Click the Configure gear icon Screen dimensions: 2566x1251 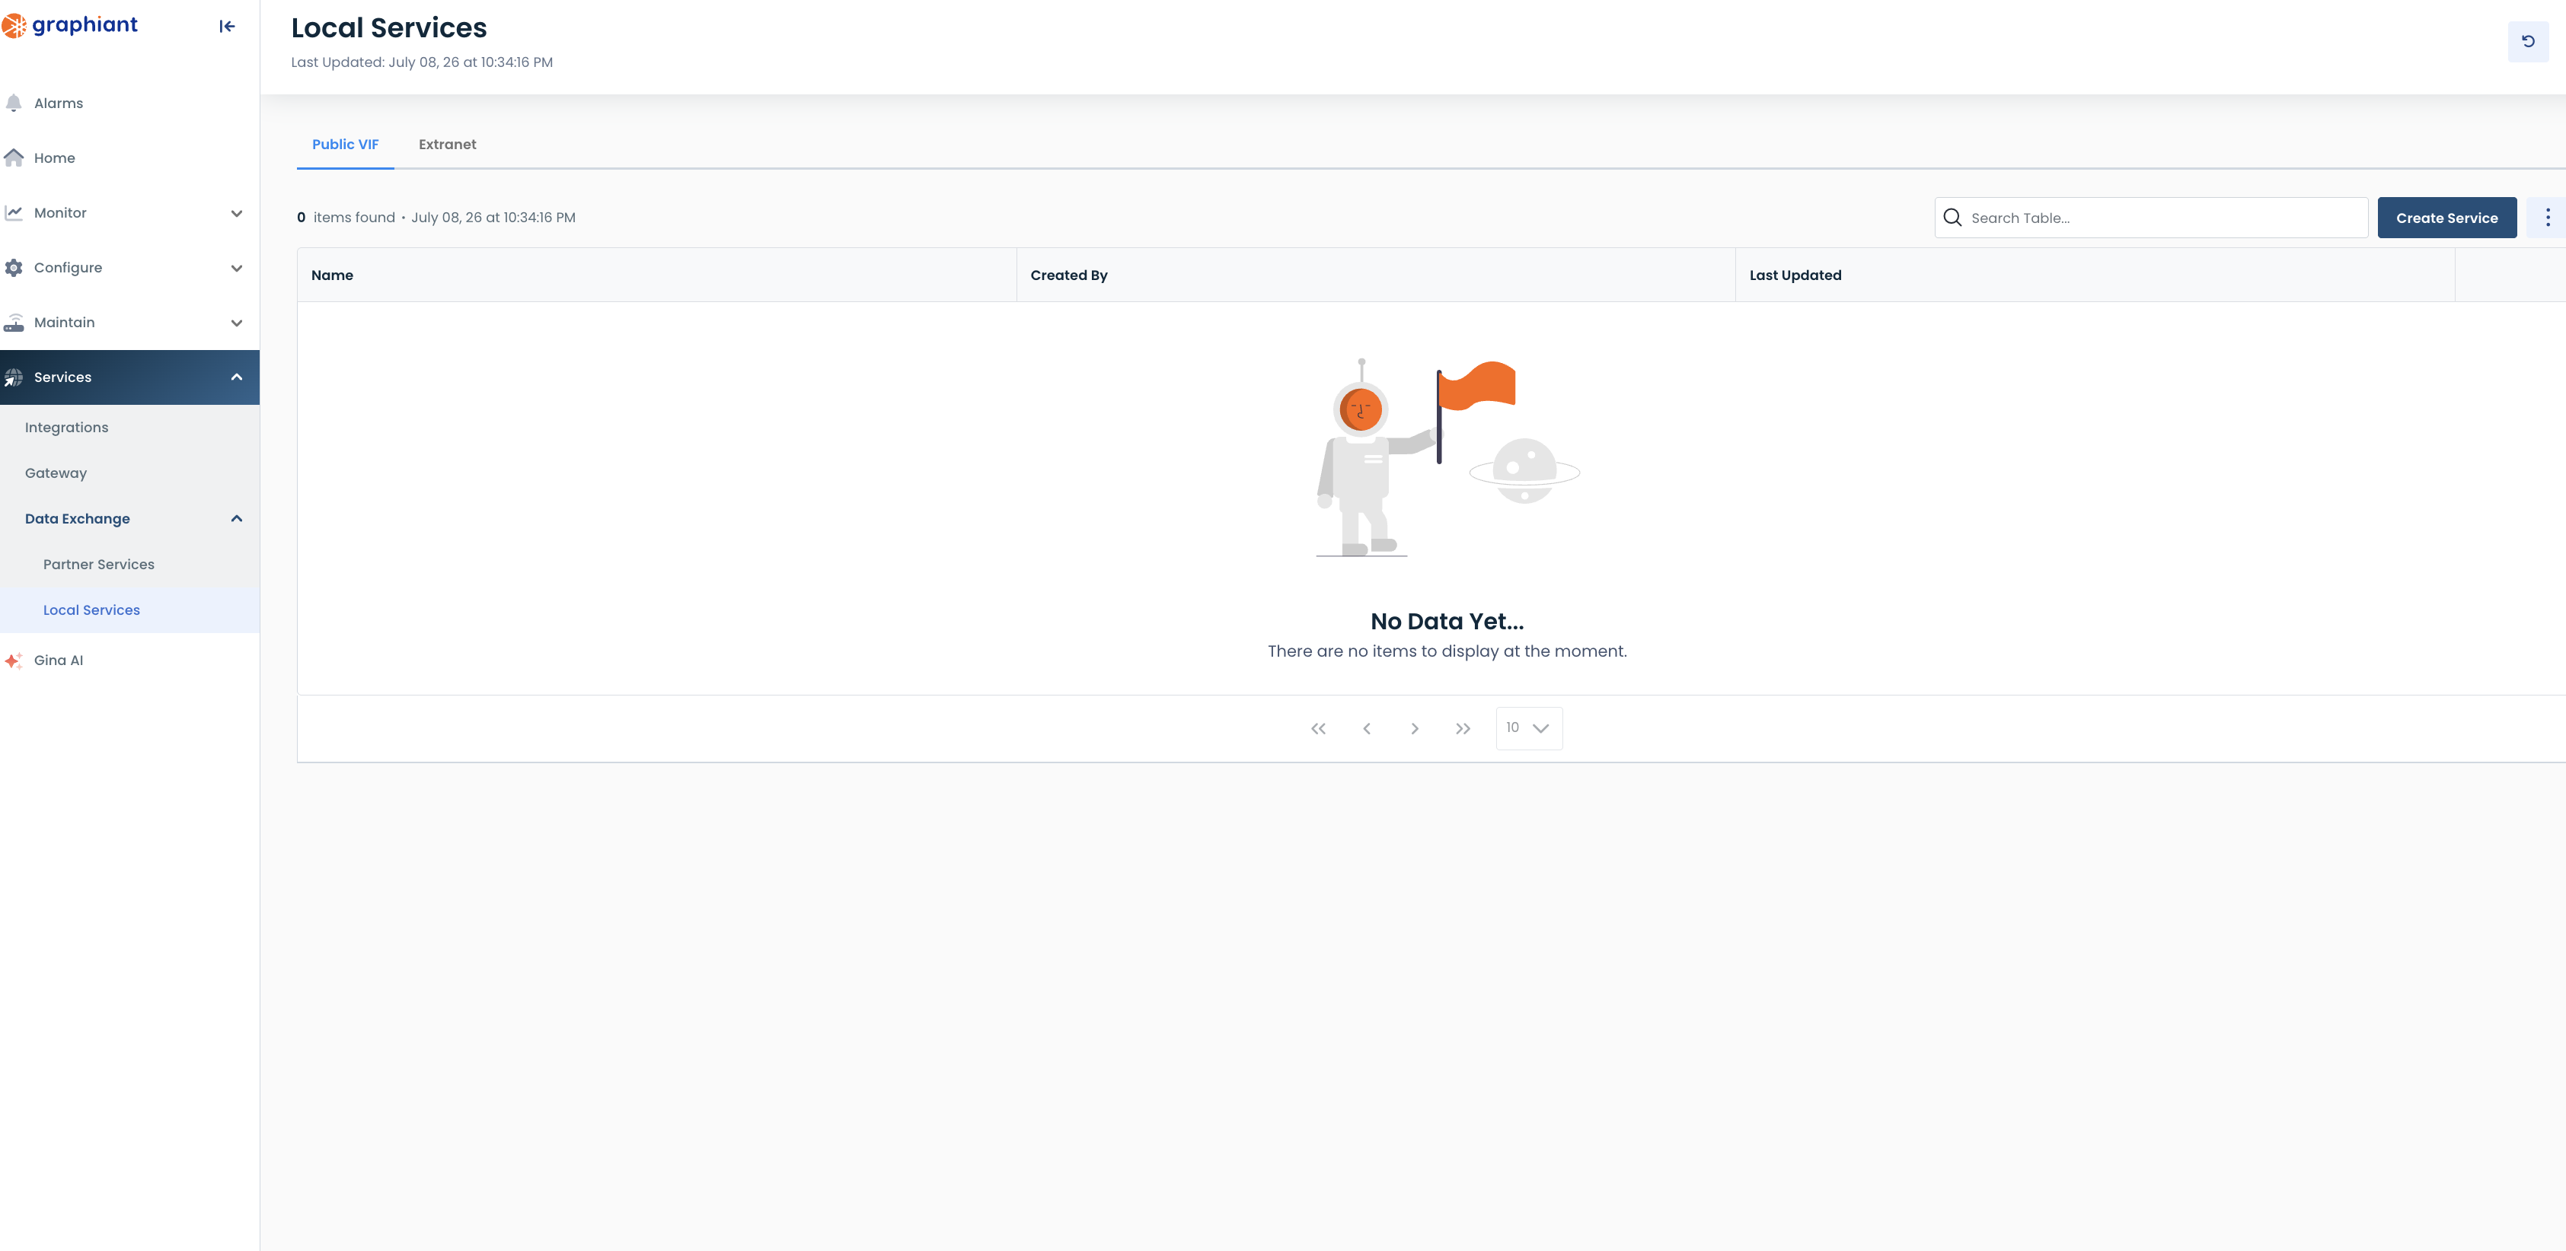coord(14,268)
